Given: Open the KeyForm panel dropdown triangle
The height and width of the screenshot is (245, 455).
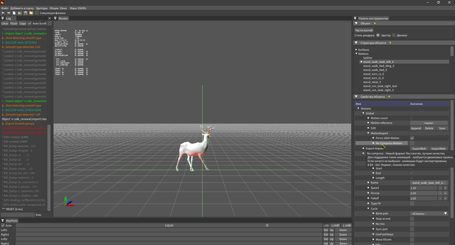Looking at the screenshot, I should point(3,221).
